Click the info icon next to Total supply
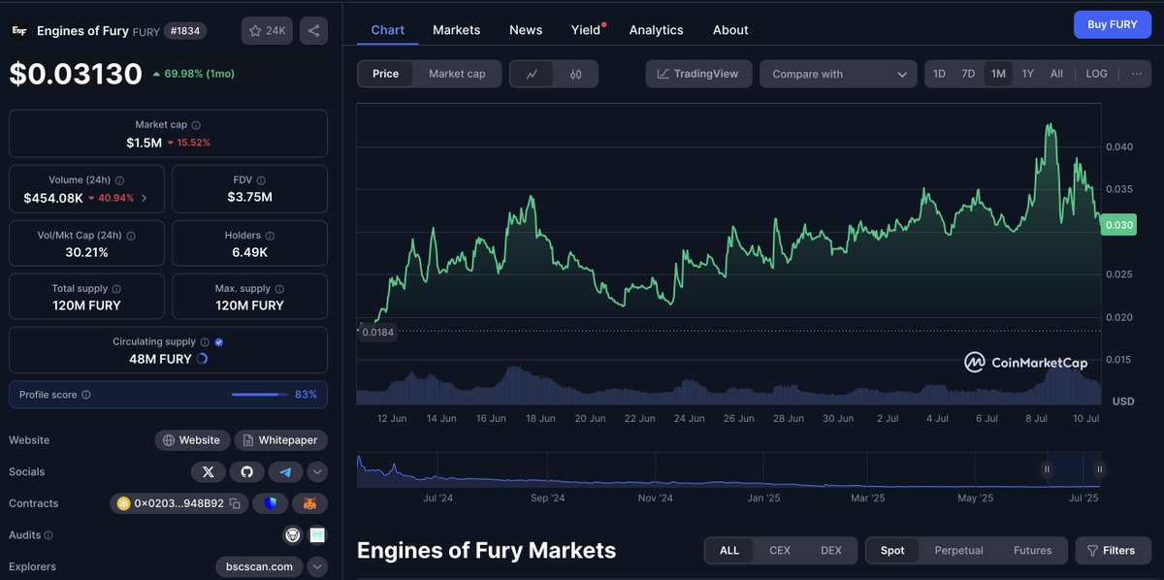 116,289
